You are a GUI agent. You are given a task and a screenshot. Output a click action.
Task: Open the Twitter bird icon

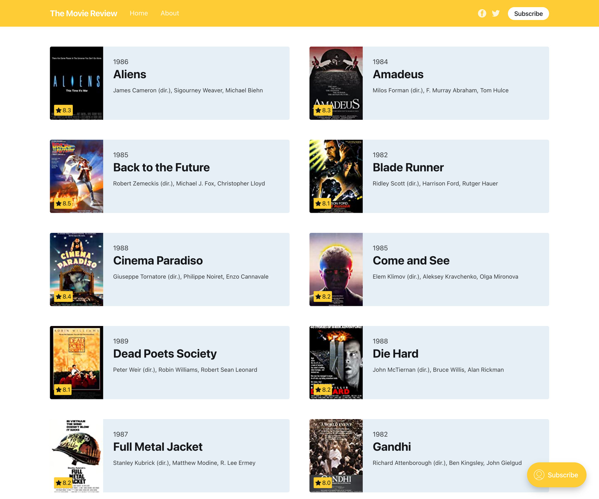tap(496, 13)
